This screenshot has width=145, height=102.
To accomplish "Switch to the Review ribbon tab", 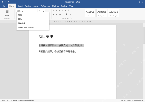I will click(64, 6).
